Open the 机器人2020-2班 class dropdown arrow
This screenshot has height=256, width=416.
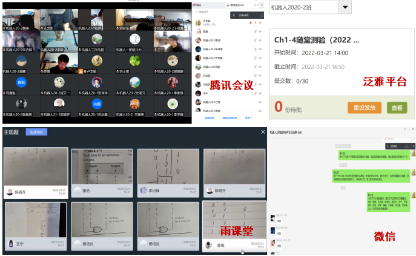point(345,7)
